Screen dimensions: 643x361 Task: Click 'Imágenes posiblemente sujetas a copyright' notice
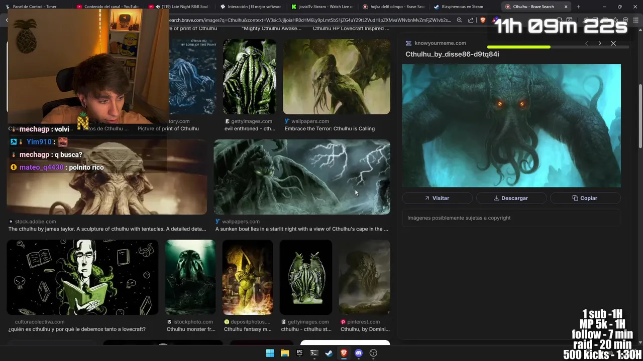459,218
